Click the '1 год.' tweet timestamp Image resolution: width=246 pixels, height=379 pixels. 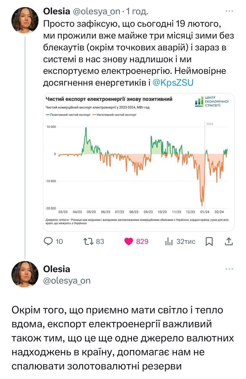137,12
